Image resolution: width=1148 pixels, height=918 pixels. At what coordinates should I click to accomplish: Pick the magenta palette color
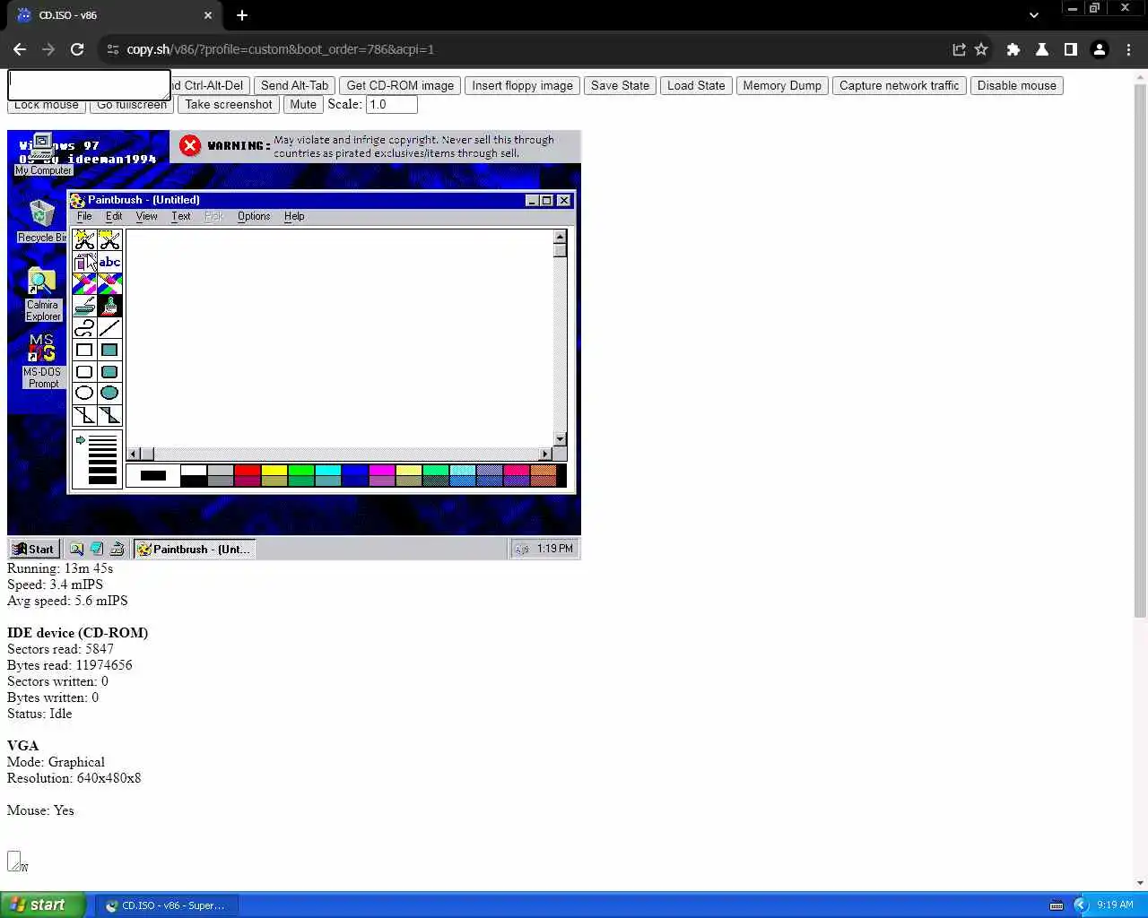[x=382, y=470]
